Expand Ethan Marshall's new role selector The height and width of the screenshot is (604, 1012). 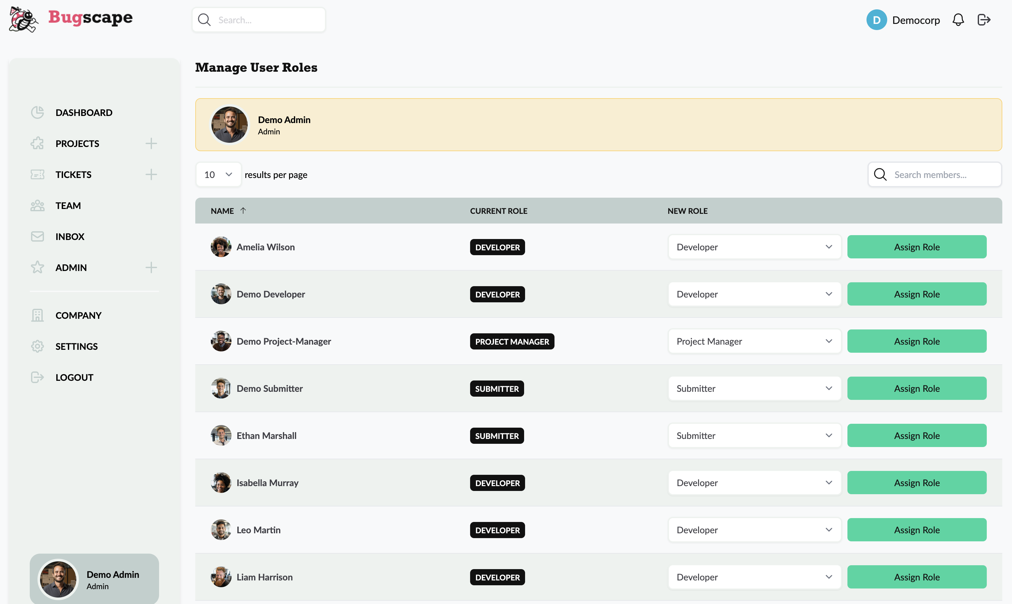(754, 435)
